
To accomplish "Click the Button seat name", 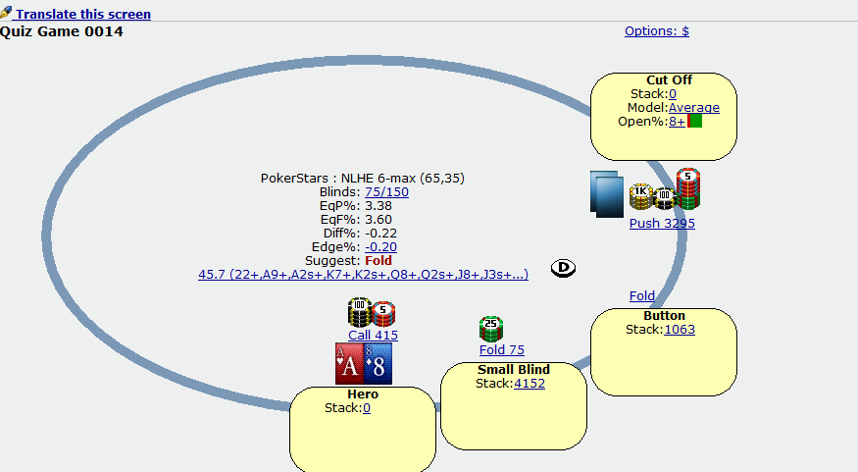I will coord(664,315).
